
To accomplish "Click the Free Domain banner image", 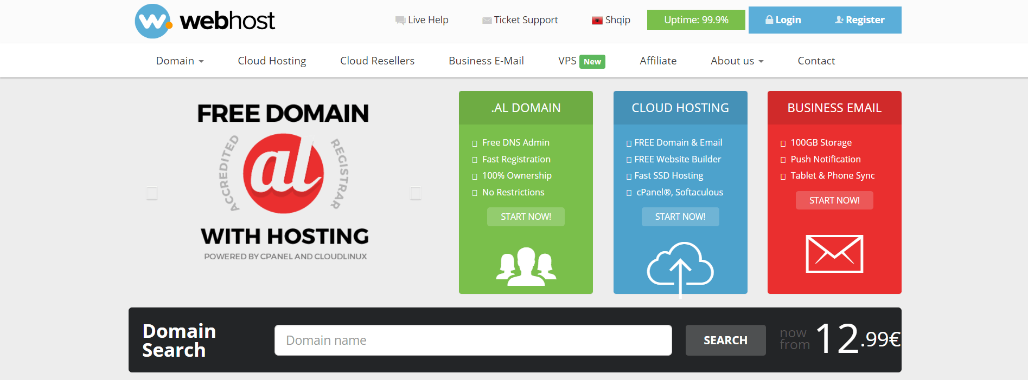I will [284, 182].
